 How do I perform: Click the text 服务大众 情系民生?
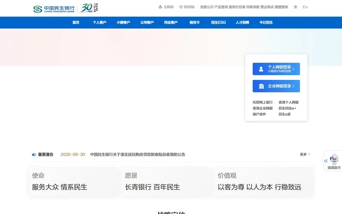click(x=59, y=187)
